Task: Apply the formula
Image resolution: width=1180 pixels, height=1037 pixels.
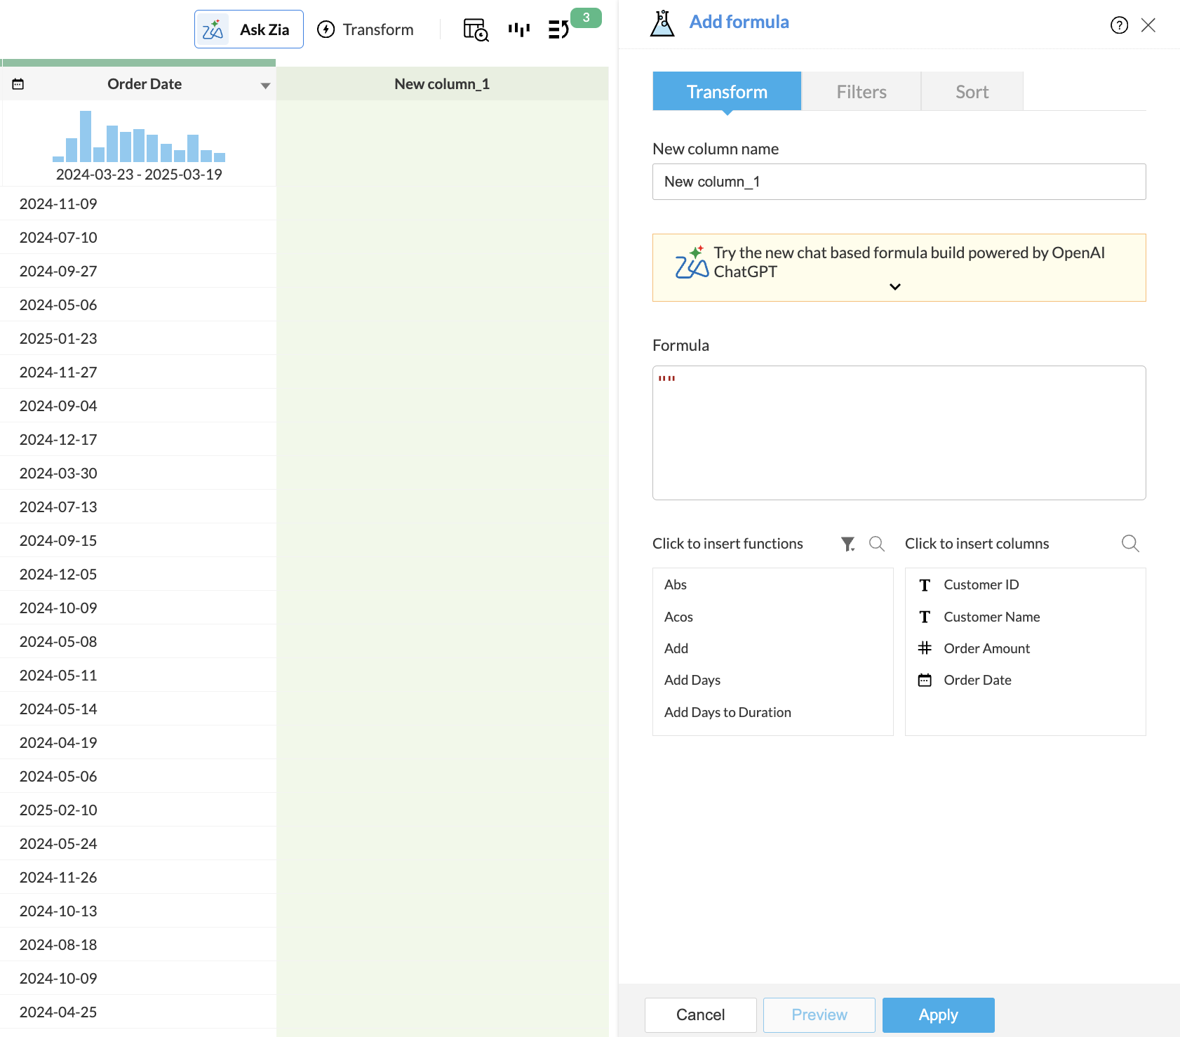Action: (x=939, y=1015)
